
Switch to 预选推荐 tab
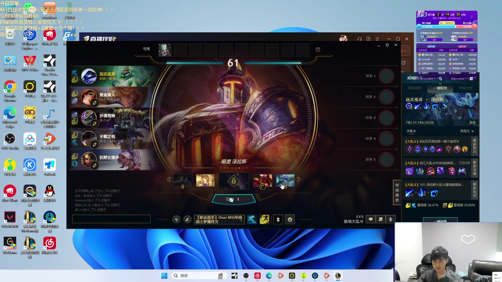coord(414,88)
